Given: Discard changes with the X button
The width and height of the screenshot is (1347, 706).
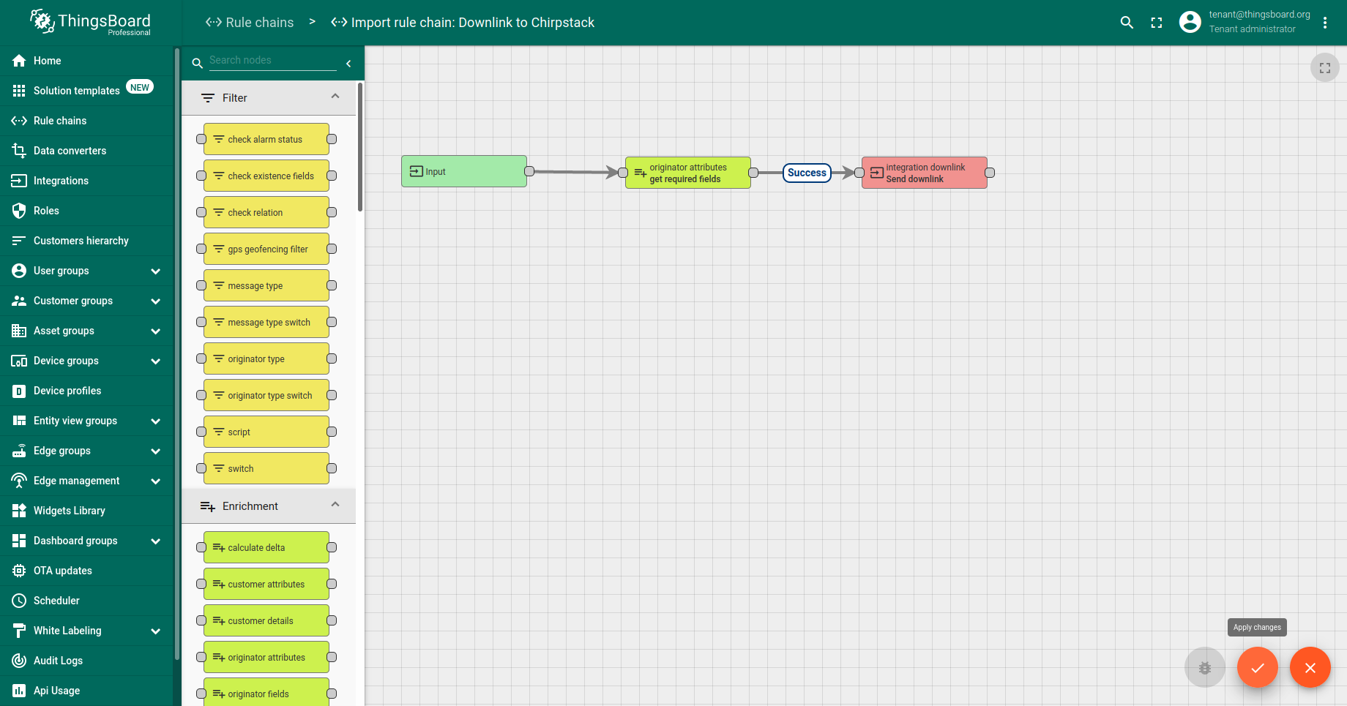Looking at the screenshot, I should click(1310, 667).
